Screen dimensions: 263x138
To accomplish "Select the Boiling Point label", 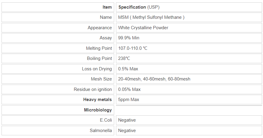I will click(99, 58).
